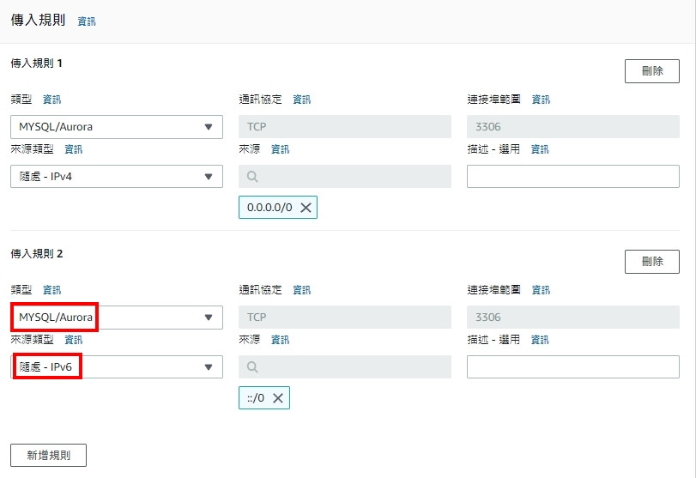Viewport: 696px width, 478px height.
Task: Expand rule 1 source type 隨處 - IPv4 dropdown
Action: click(117, 177)
